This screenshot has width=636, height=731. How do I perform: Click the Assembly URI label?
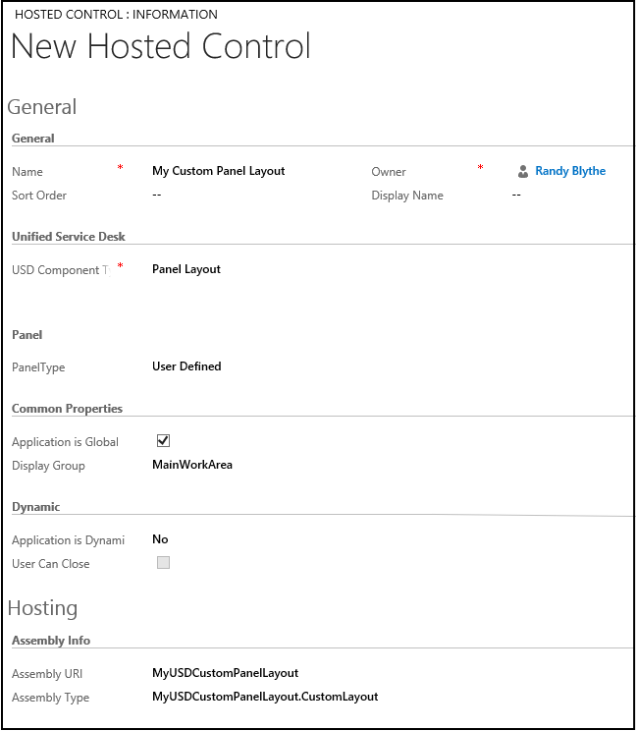[x=47, y=674]
